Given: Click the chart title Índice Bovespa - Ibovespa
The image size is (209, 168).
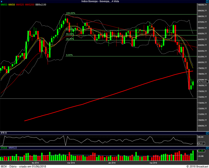Looking at the screenshot, I should coord(100,1).
